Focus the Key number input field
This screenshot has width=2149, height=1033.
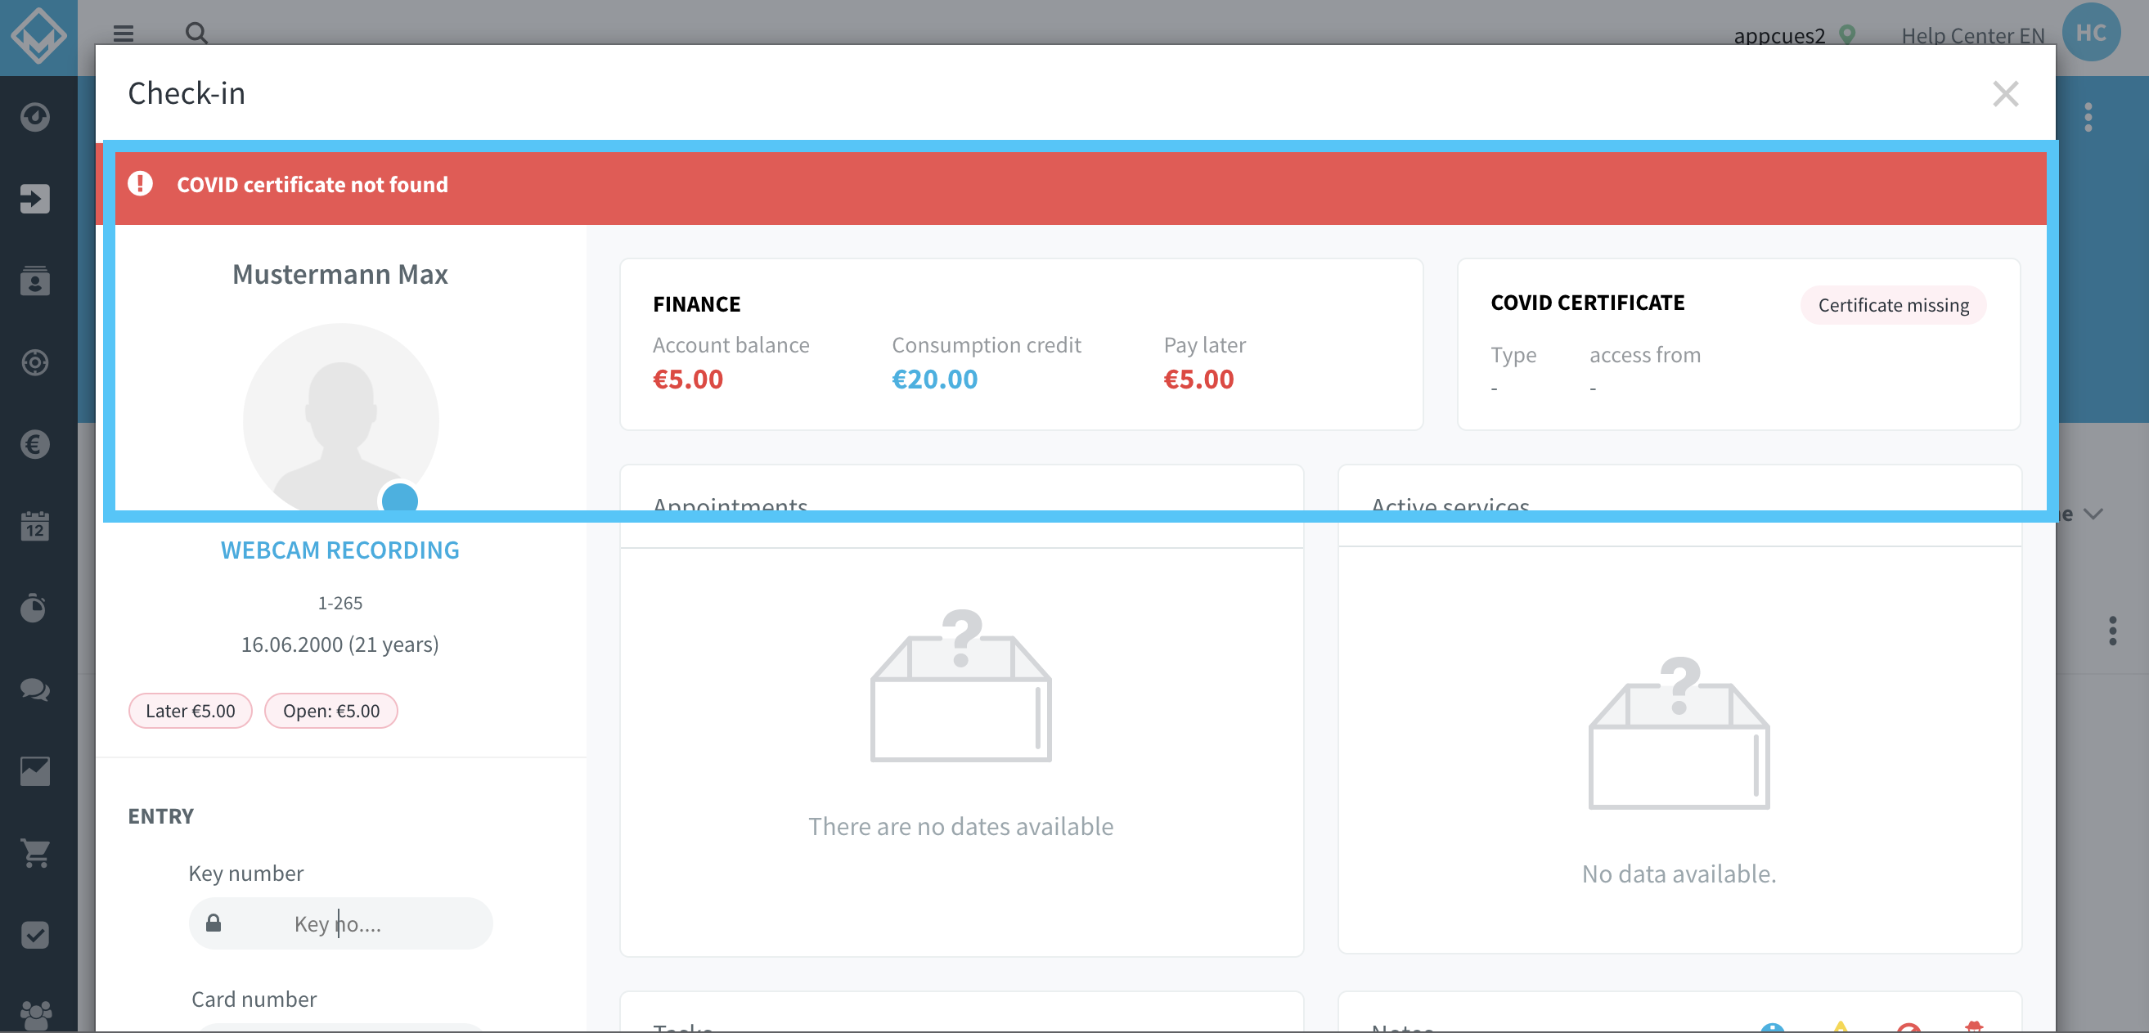tap(340, 923)
